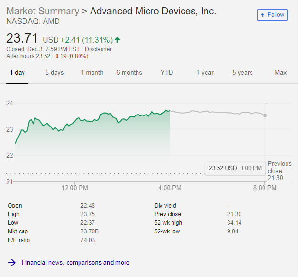The height and width of the screenshot is (277, 298).
Task: Click the Market Summary breadcrumb
Action: pyautogui.click(x=43, y=11)
